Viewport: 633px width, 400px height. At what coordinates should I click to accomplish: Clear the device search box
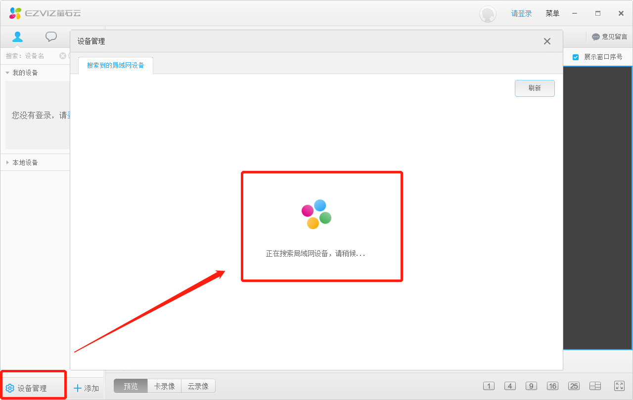click(63, 56)
